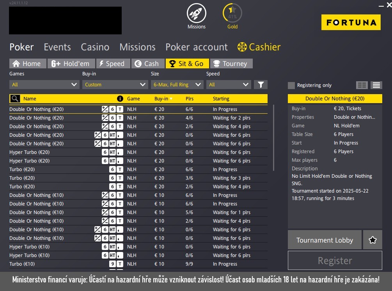Click the '€ 20, Tickets' buy-in value
Viewport: 392px width, 291px height.
[347, 109]
